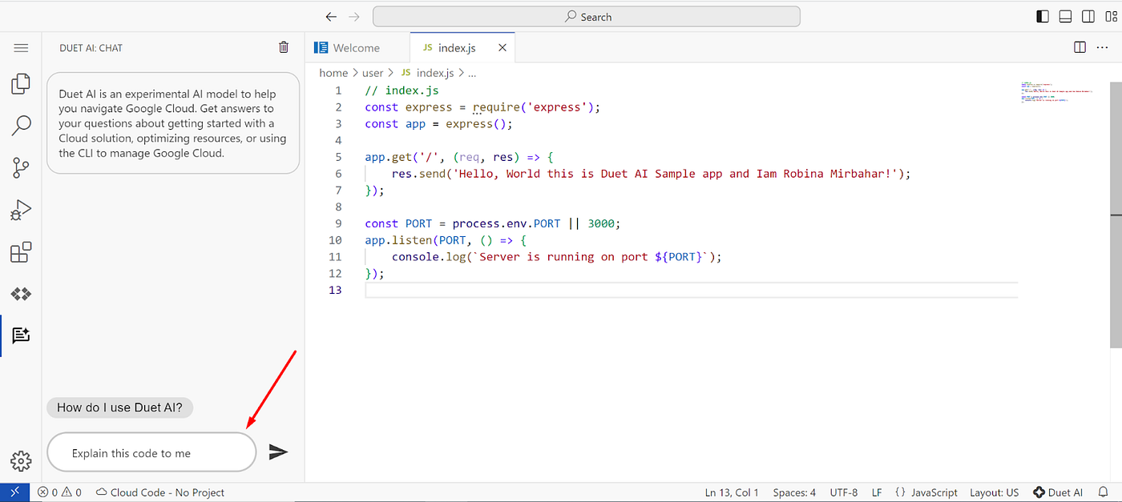Click breadcrumb 'user'

coord(373,73)
